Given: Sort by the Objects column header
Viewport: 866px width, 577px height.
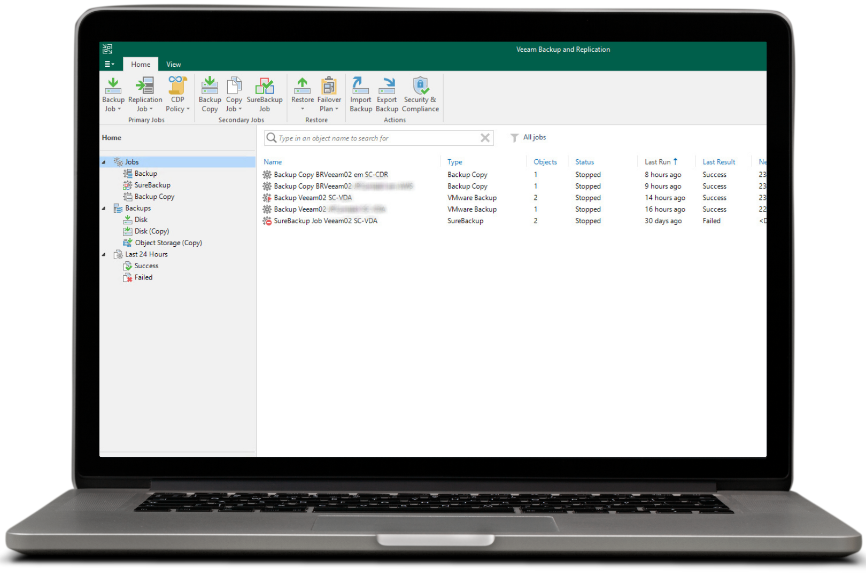Looking at the screenshot, I should pos(545,162).
